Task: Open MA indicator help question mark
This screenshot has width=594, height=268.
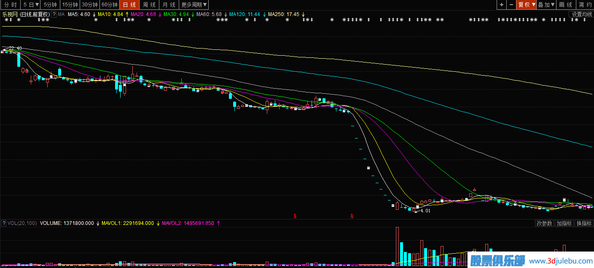Action: [54, 14]
